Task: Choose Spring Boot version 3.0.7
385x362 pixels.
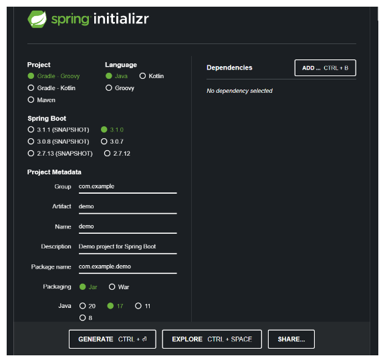Action: point(112,142)
